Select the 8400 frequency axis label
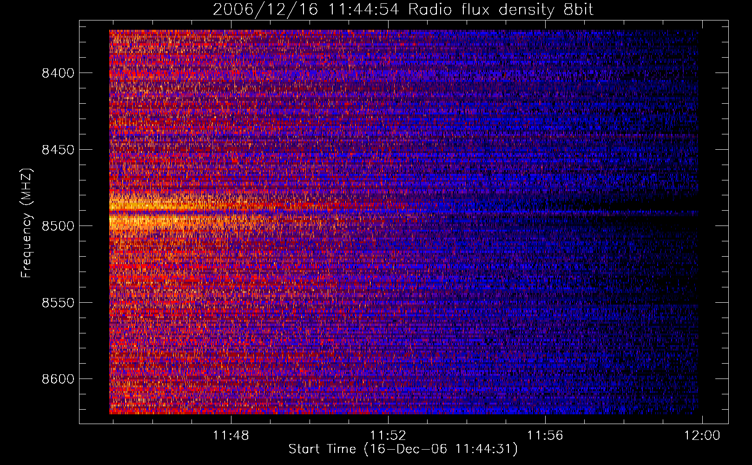This screenshot has width=752, height=465. click(58, 73)
